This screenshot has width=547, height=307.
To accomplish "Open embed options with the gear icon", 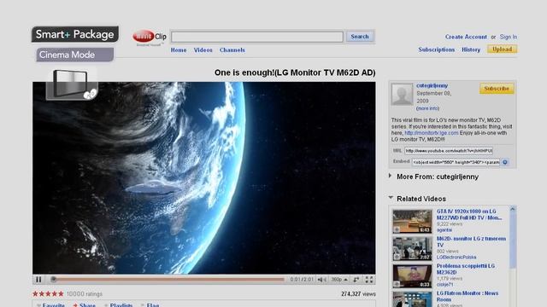I will click(505, 162).
